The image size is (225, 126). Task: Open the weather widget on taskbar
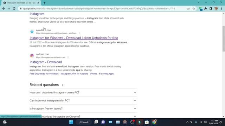[x=5, y=122]
